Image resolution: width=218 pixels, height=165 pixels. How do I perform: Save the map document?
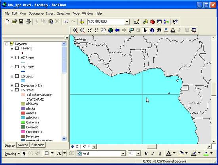(21, 21)
